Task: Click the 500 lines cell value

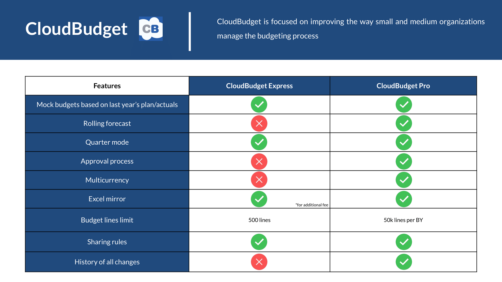Action: click(259, 220)
